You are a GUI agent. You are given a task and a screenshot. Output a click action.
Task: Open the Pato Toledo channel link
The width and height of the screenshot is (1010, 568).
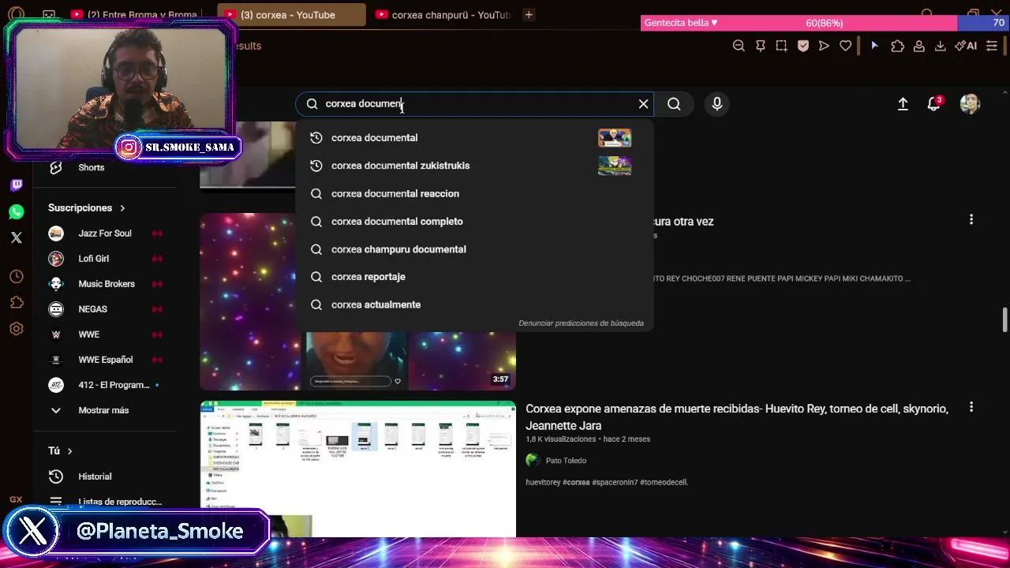[566, 461]
